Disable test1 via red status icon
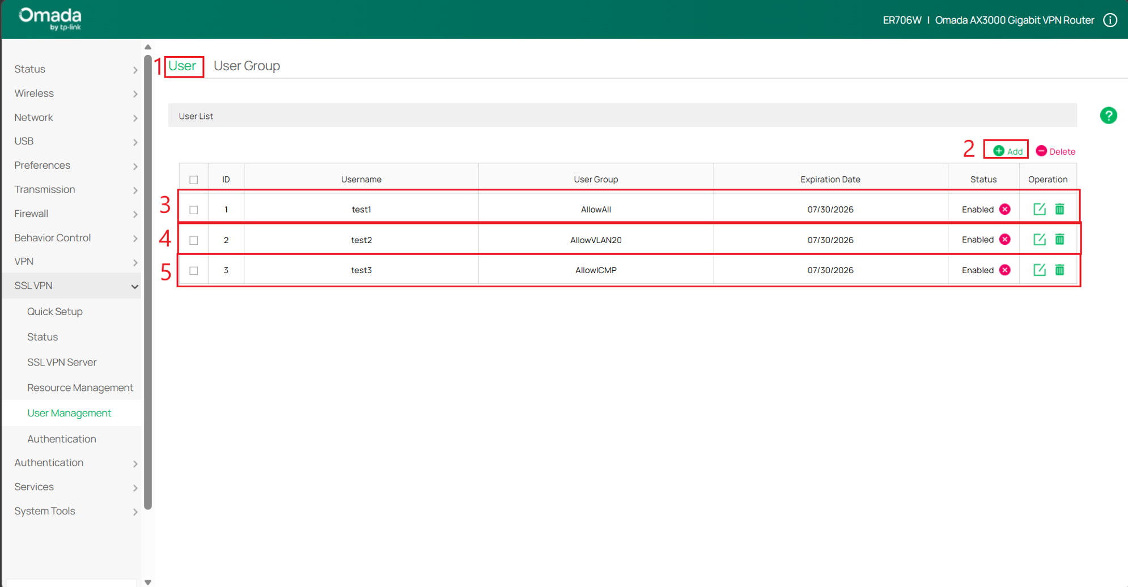Screen dimensions: 1128x587 click(x=1005, y=209)
